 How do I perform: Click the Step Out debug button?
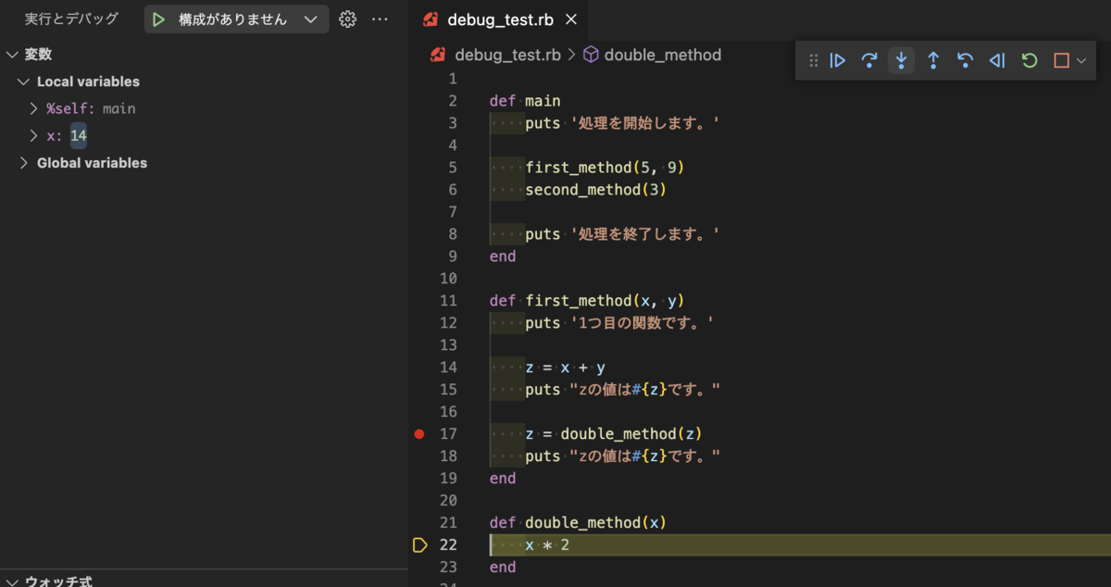933,61
